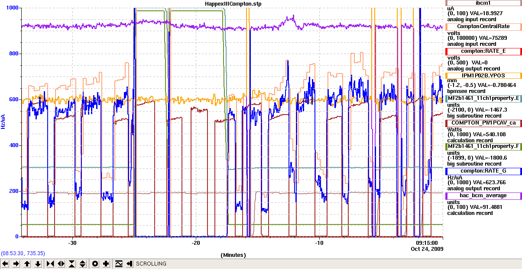Viewport: 522px width, 269px height.
Task: Click the Hz/uA y-axis label
Action: pyautogui.click(x=3, y=122)
